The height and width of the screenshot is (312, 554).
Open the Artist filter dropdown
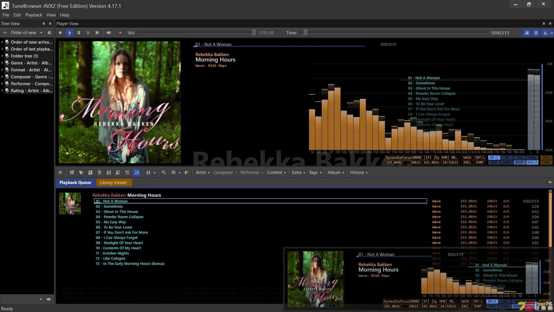tap(203, 172)
